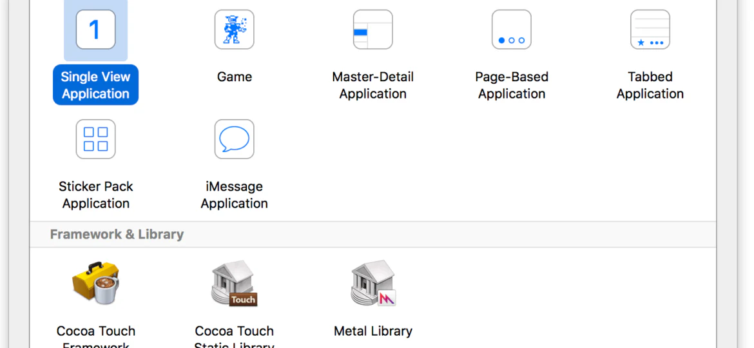This screenshot has height=348, width=754.
Task: Click the Metal Library label
Action: [373, 331]
